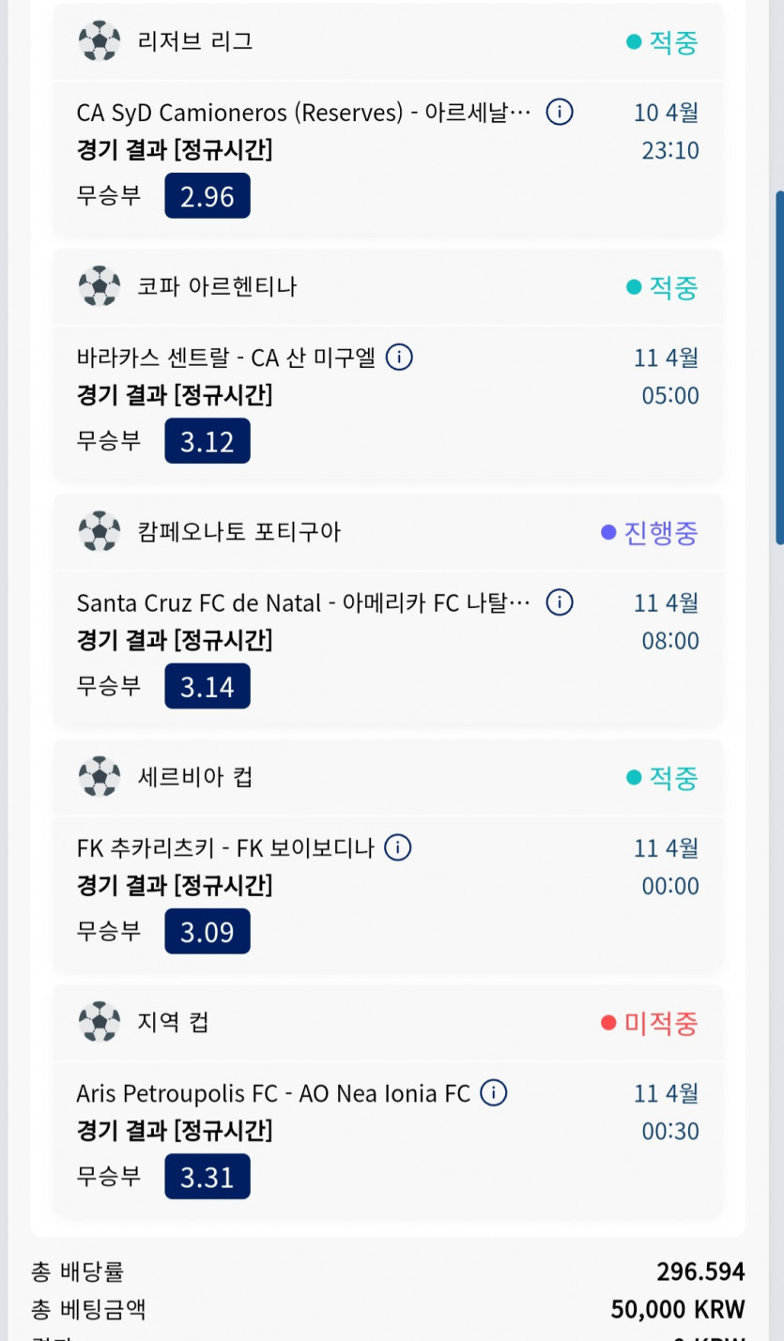The height and width of the screenshot is (1341, 784).
Task: Click soccer ball icon for 세르비아 컵
Action: pos(100,777)
